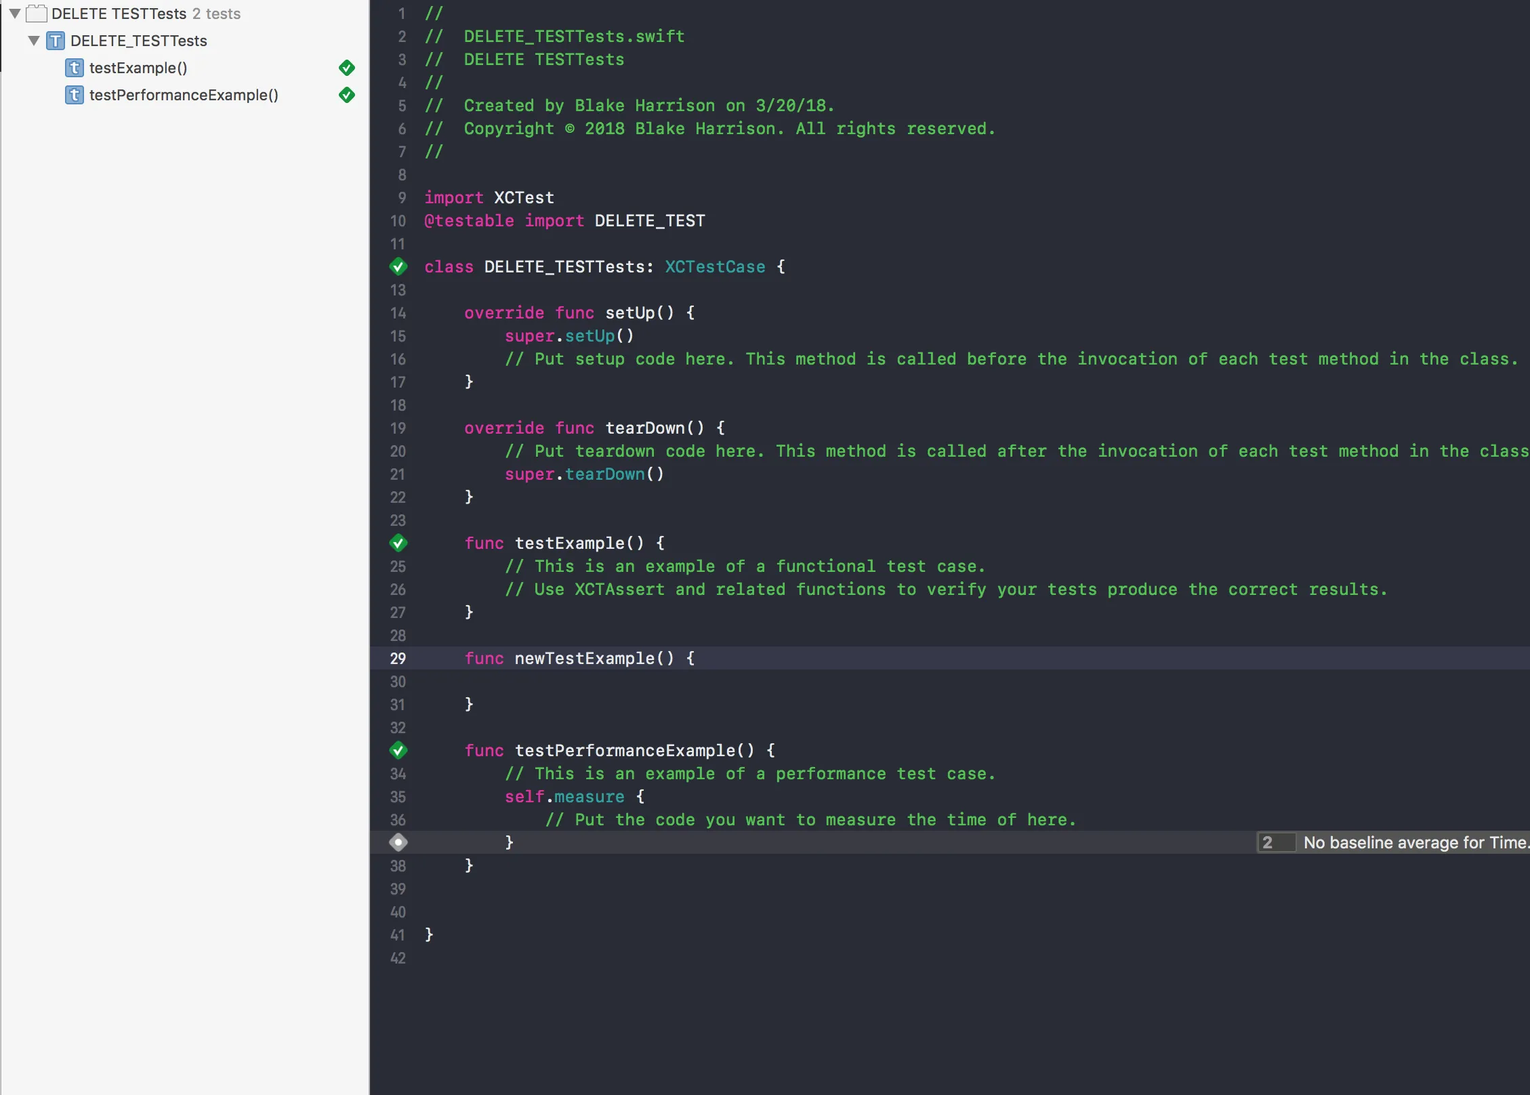Click line number 29 in the gutter
This screenshot has width=1530, height=1095.
398,659
